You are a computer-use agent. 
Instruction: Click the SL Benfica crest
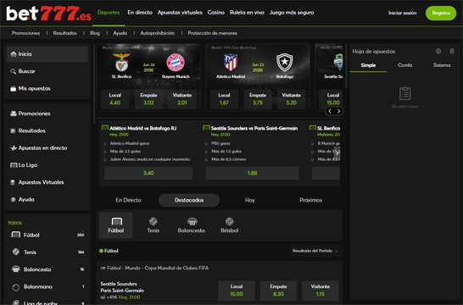pos(121,62)
